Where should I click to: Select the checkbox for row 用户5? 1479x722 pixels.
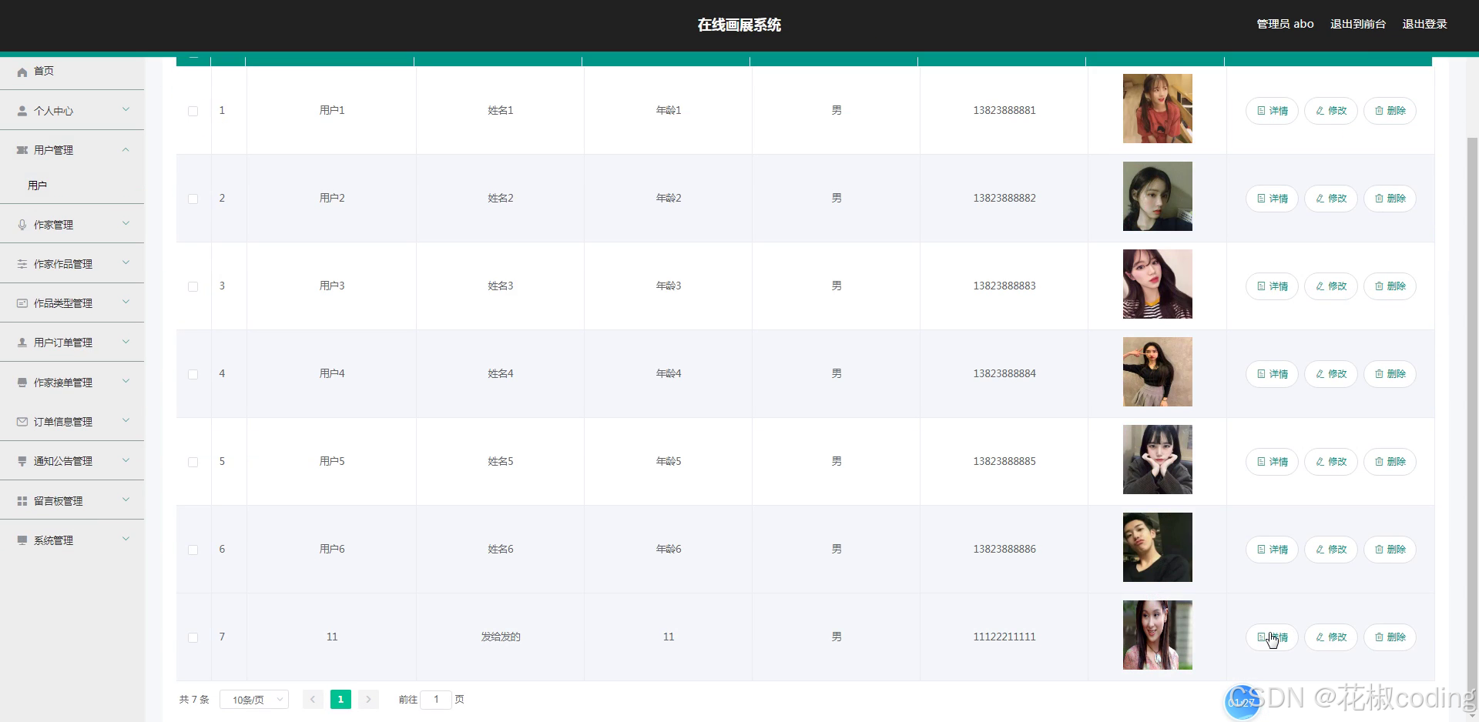193,462
